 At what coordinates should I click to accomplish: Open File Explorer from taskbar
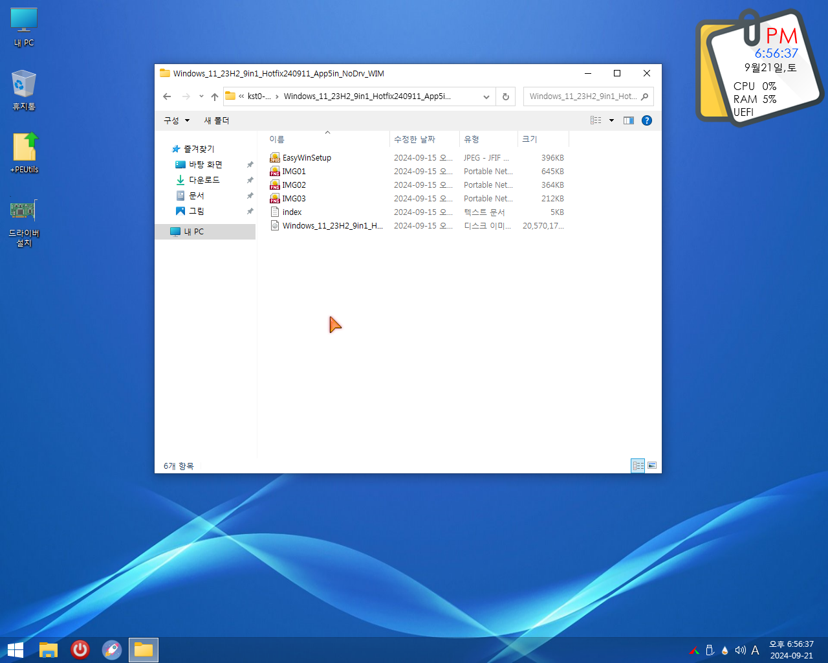(x=49, y=649)
